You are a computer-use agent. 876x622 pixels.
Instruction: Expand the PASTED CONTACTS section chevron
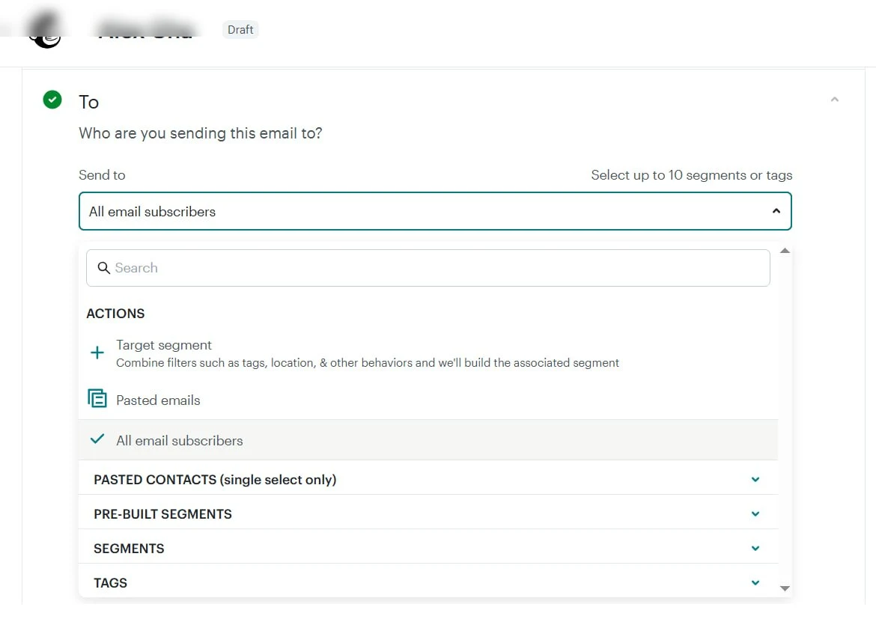point(755,480)
